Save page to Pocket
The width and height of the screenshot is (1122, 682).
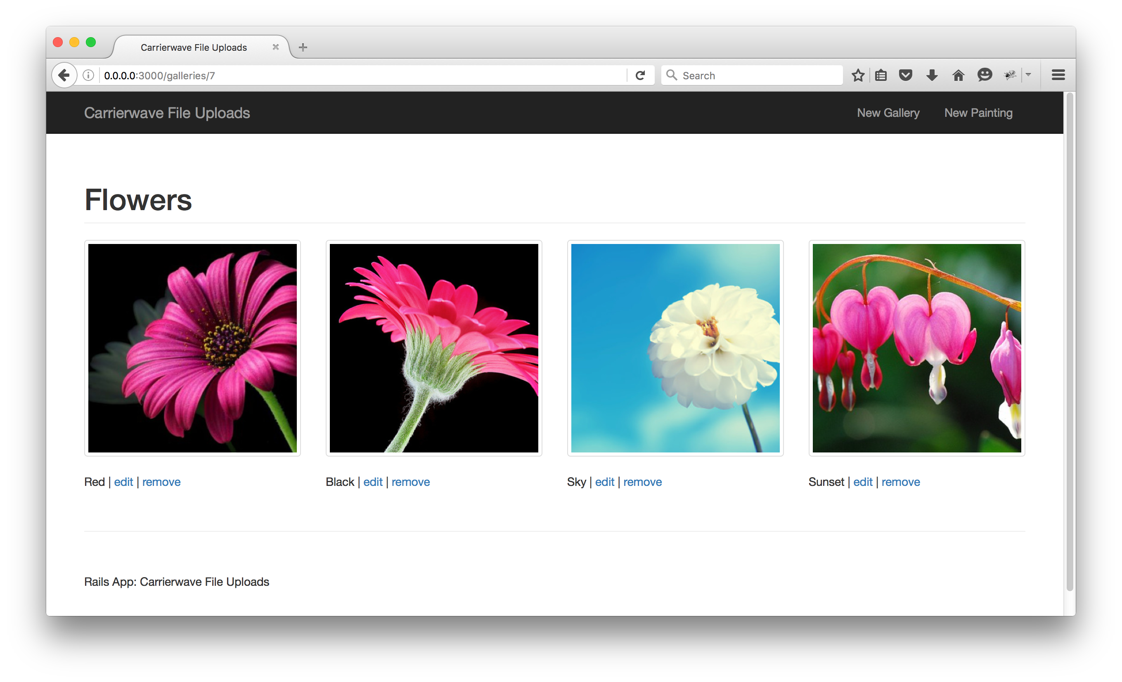[x=905, y=75]
